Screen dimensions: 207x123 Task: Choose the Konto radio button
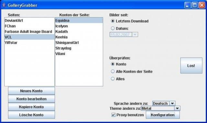click(x=113, y=64)
